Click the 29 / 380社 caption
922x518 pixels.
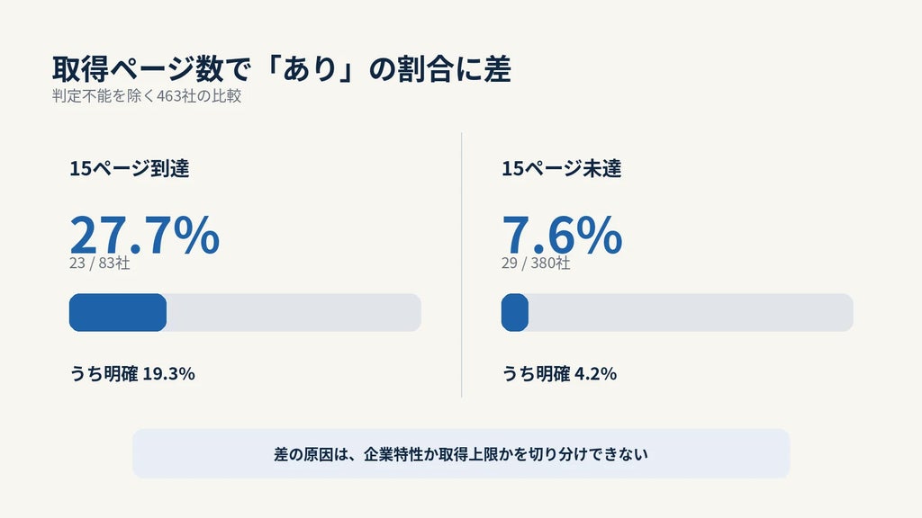(x=536, y=263)
